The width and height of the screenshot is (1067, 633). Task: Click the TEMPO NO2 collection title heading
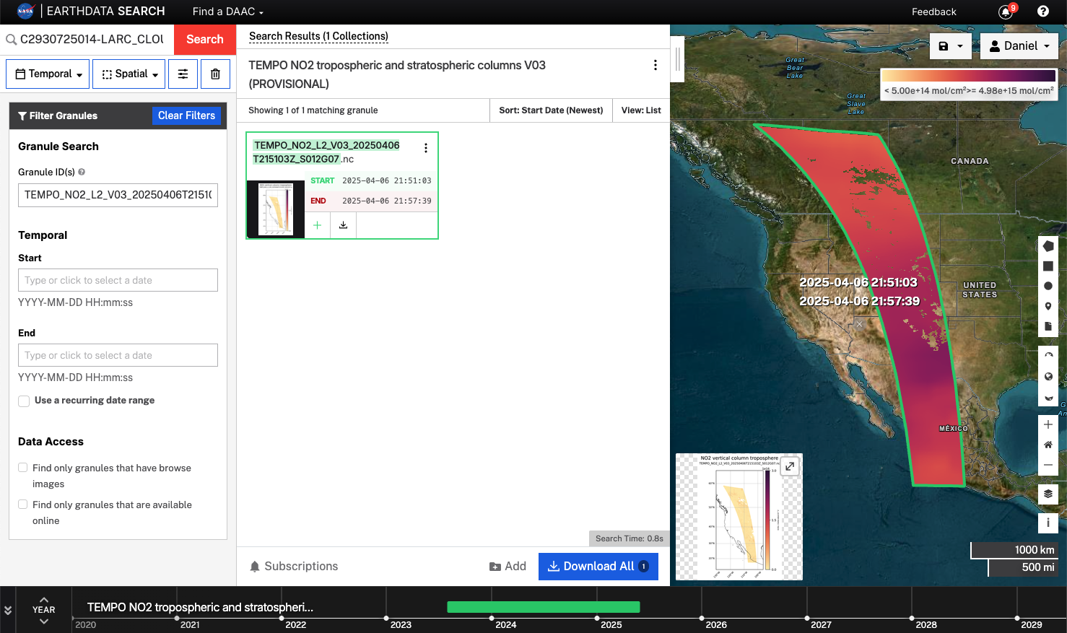point(397,74)
